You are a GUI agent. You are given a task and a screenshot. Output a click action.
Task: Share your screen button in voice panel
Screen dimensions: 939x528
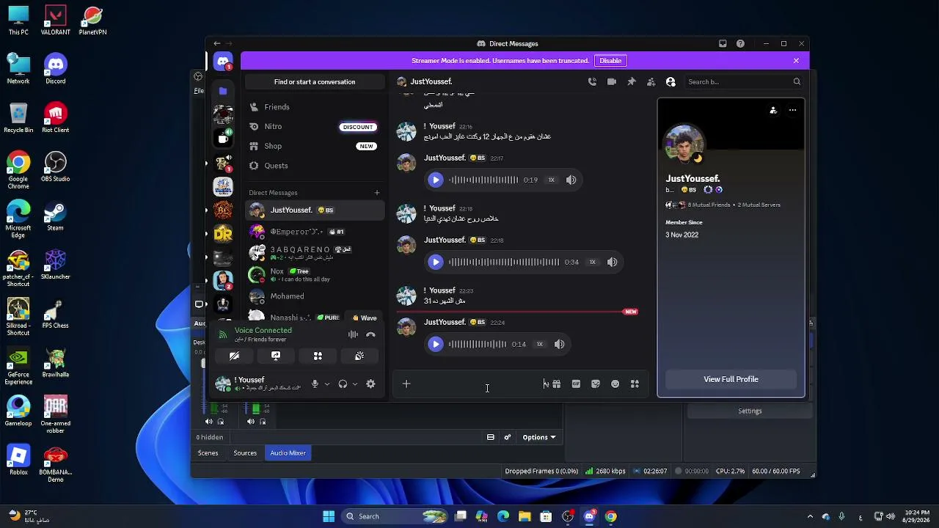tap(276, 356)
